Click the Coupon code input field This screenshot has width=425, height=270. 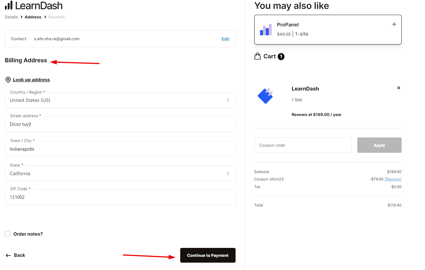pyautogui.click(x=303, y=145)
